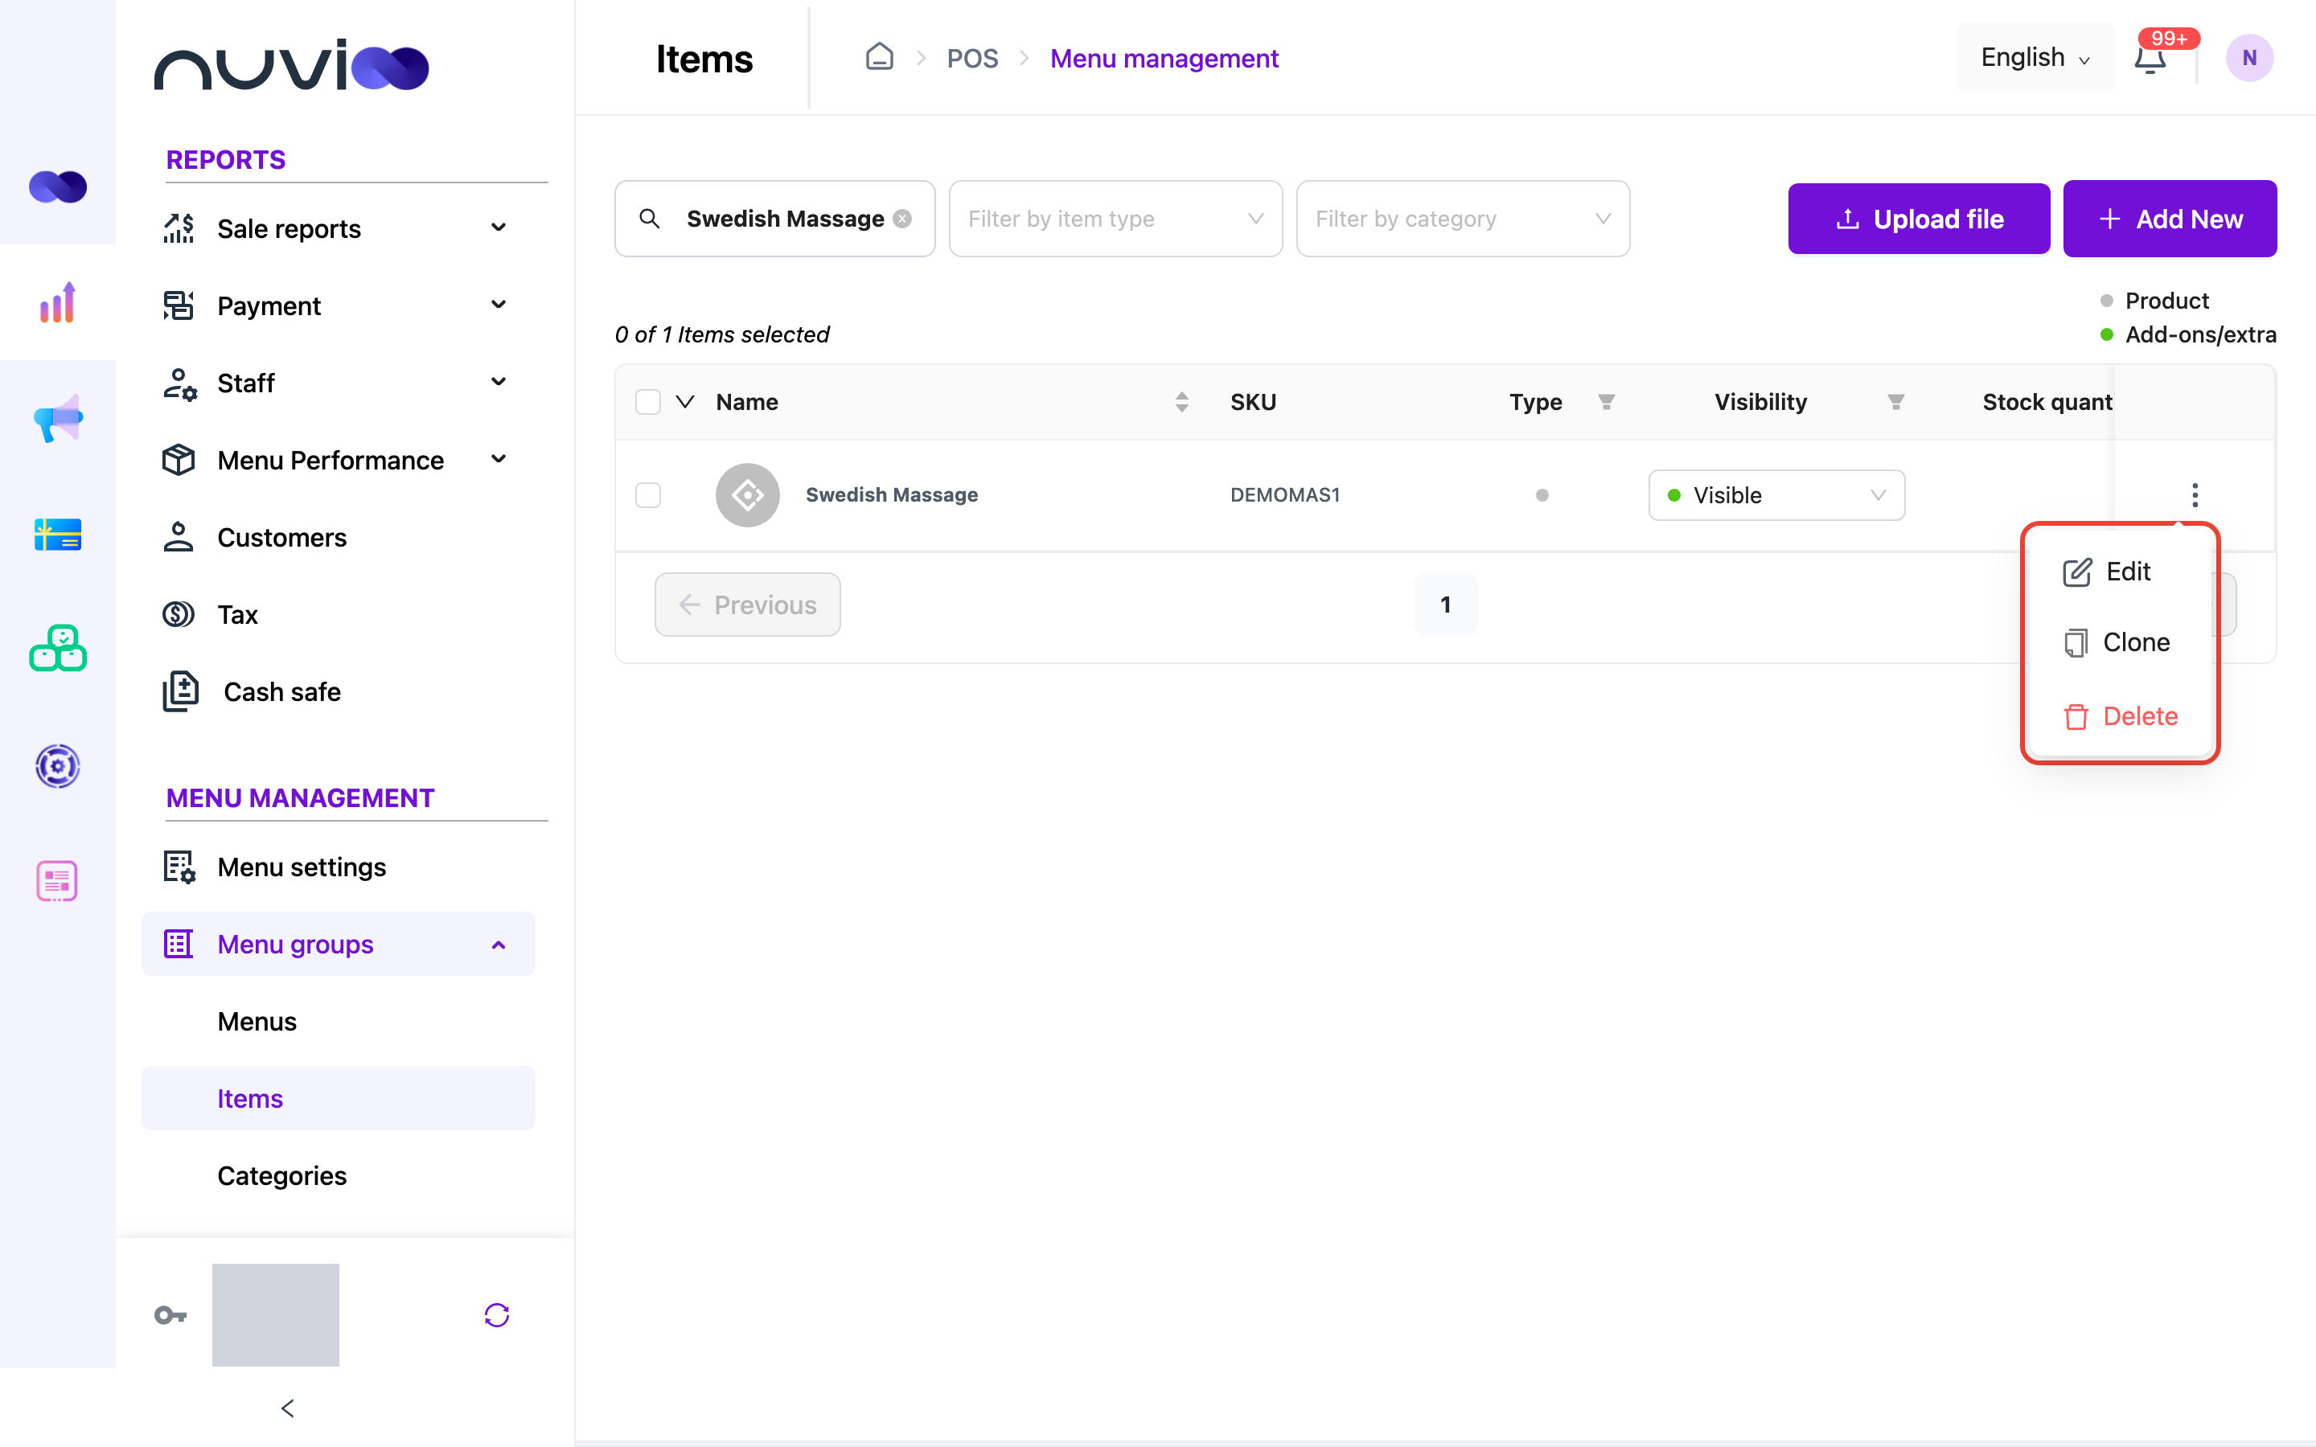Viewport: 2316px width, 1447px height.
Task: Filter the Visibility column
Action: point(1896,402)
